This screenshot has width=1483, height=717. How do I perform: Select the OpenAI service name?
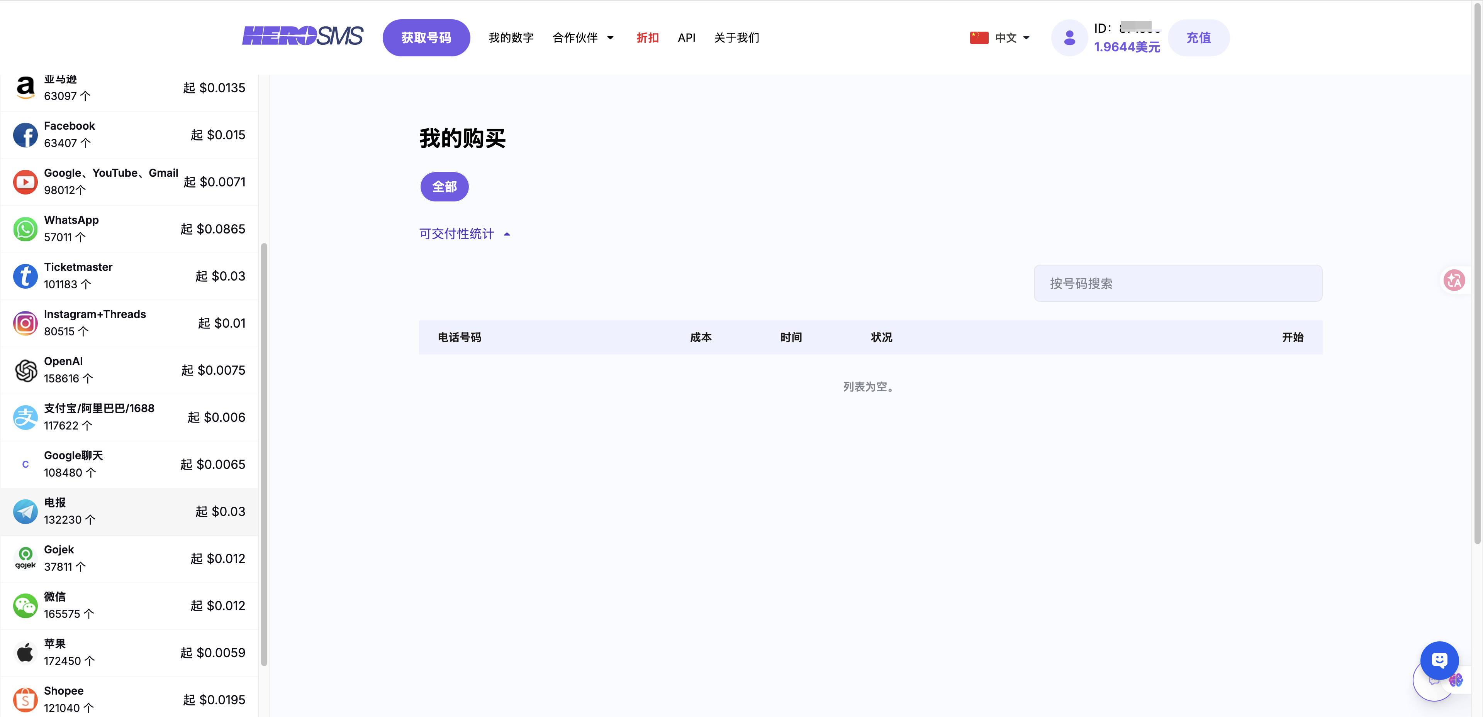[x=63, y=361]
